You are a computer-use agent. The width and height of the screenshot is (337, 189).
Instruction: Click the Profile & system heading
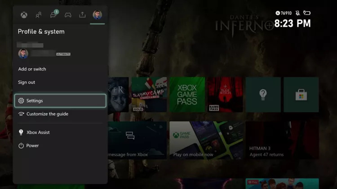tap(41, 31)
